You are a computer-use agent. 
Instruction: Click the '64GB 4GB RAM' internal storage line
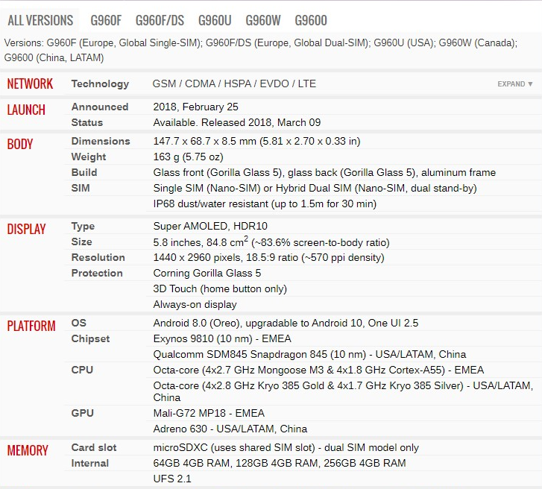tap(280, 463)
